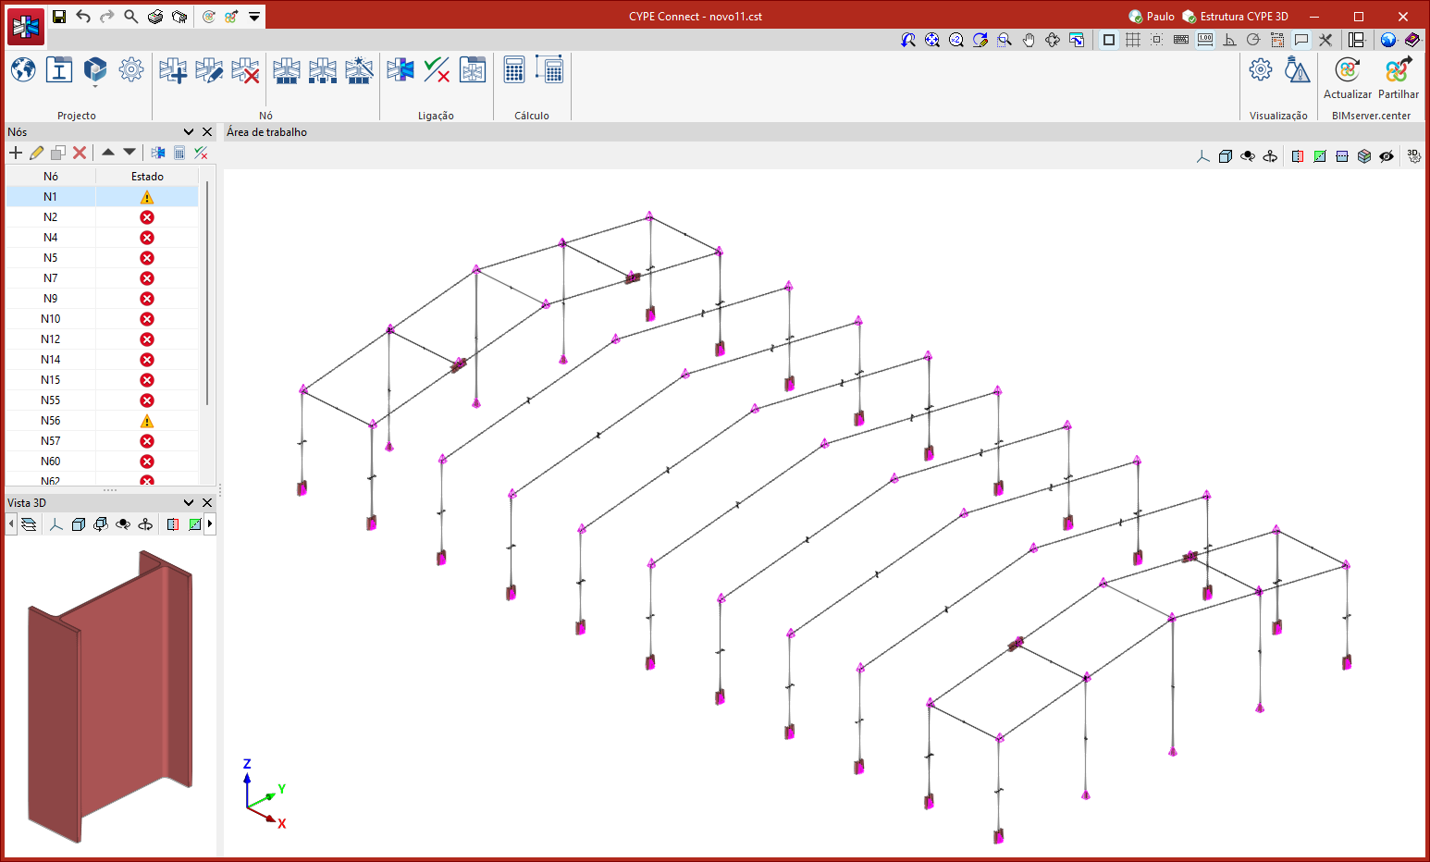This screenshot has width=1430, height=862.
Task: Click the check connections green tick icon
Action: click(x=437, y=70)
